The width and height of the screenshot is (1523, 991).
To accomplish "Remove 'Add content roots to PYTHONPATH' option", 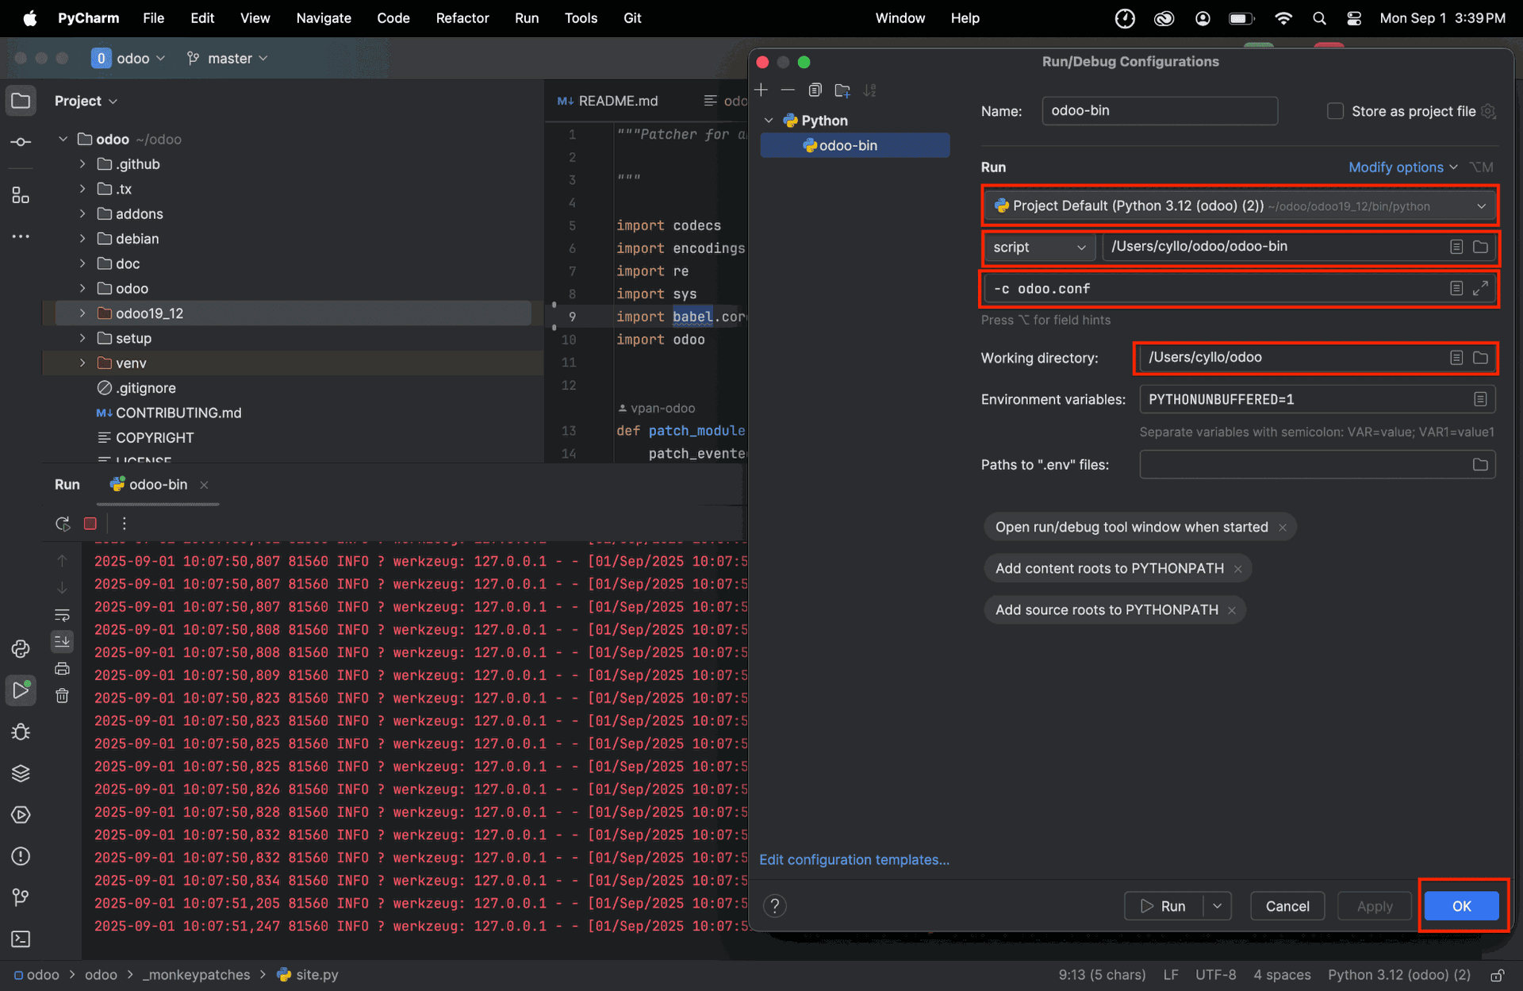I will [1237, 569].
